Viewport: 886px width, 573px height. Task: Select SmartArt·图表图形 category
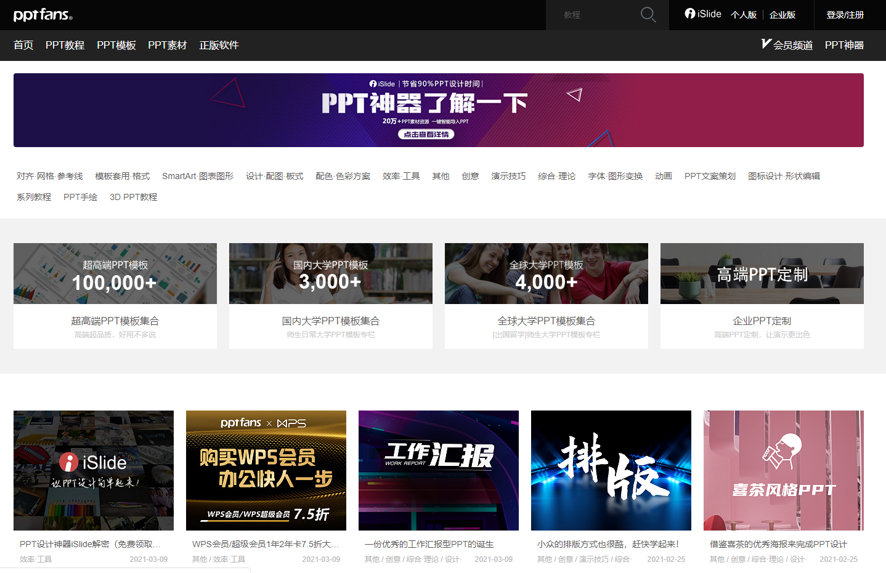(198, 176)
